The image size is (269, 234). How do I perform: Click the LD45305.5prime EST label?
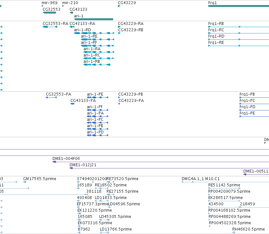point(115,217)
